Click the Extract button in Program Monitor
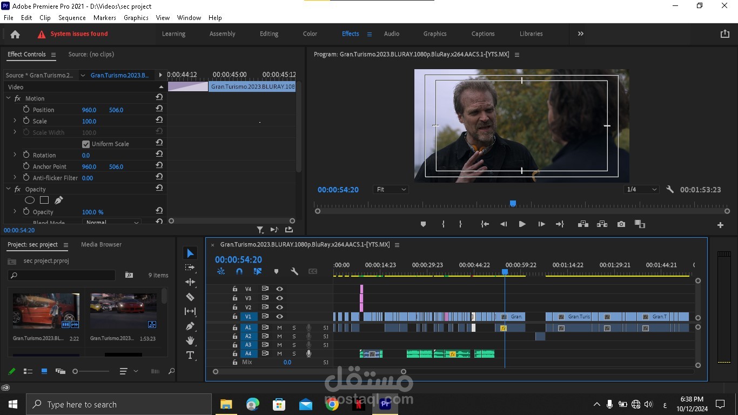 (x=602, y=224)
